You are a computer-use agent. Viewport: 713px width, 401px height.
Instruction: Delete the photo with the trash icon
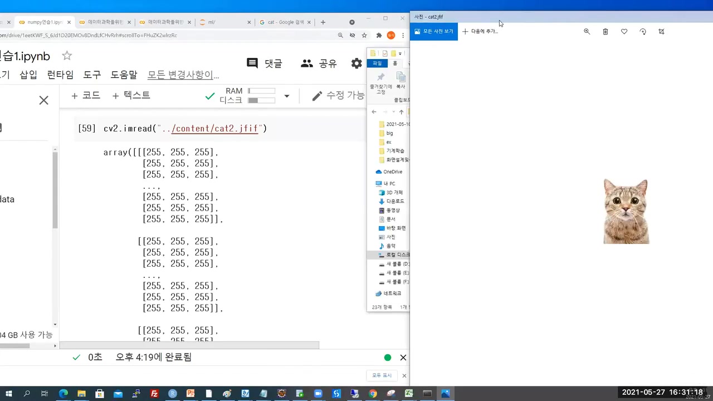click(605, 32)
